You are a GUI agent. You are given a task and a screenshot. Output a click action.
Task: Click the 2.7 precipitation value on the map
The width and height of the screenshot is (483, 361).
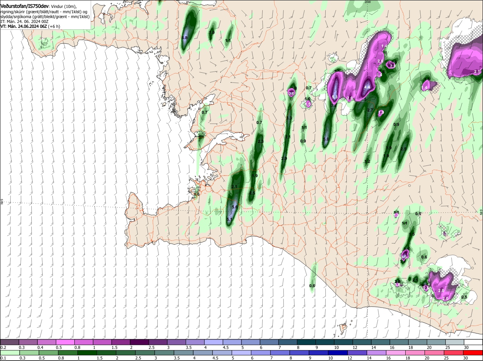coord(370,110)
